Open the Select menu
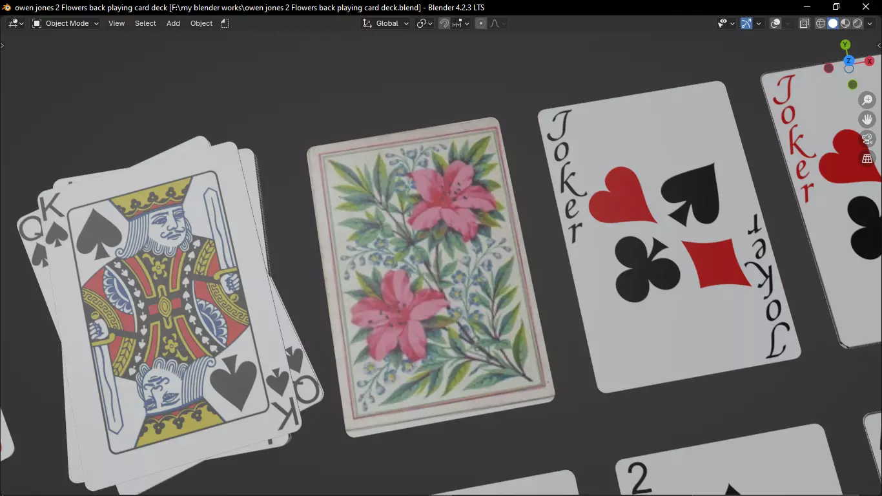The width and height of the screenshot is (882, 496). (x=145, y=23)
